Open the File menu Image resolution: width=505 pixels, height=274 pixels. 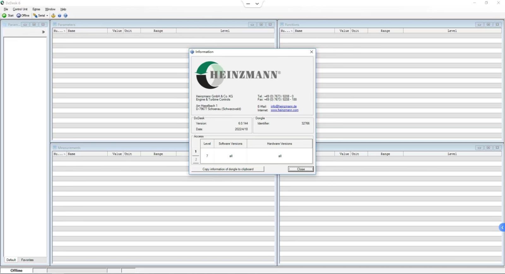tap(6, 9)
